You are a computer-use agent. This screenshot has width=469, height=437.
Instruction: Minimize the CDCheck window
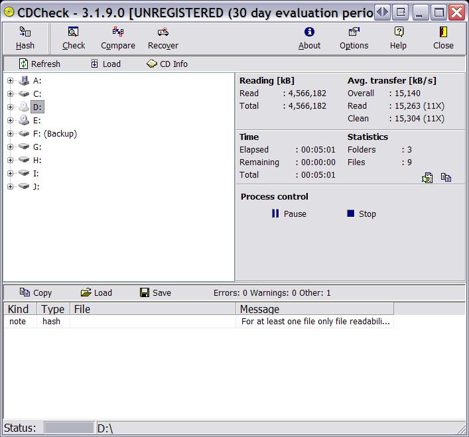click(421, 13)
